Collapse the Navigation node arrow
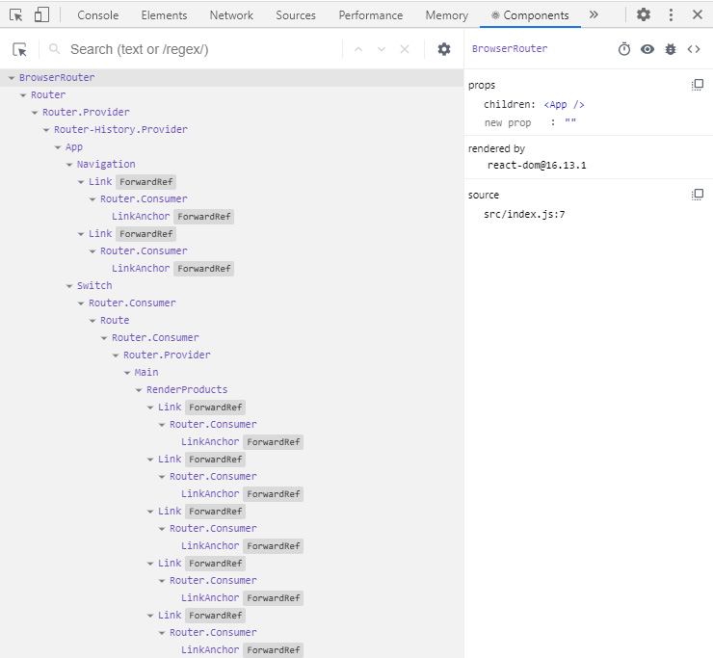This screenshot has height=658, width=713. [69, 165]
